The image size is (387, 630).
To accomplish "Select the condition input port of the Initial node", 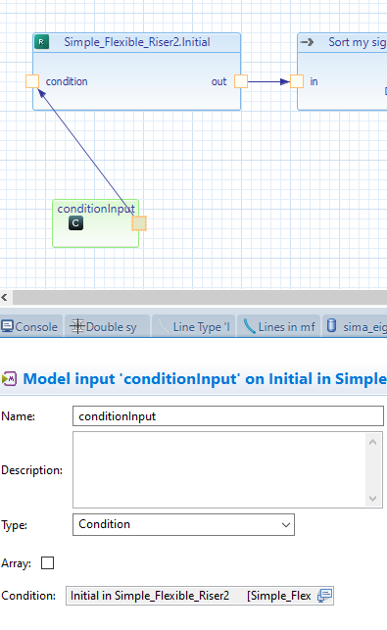I will [32, 81].
